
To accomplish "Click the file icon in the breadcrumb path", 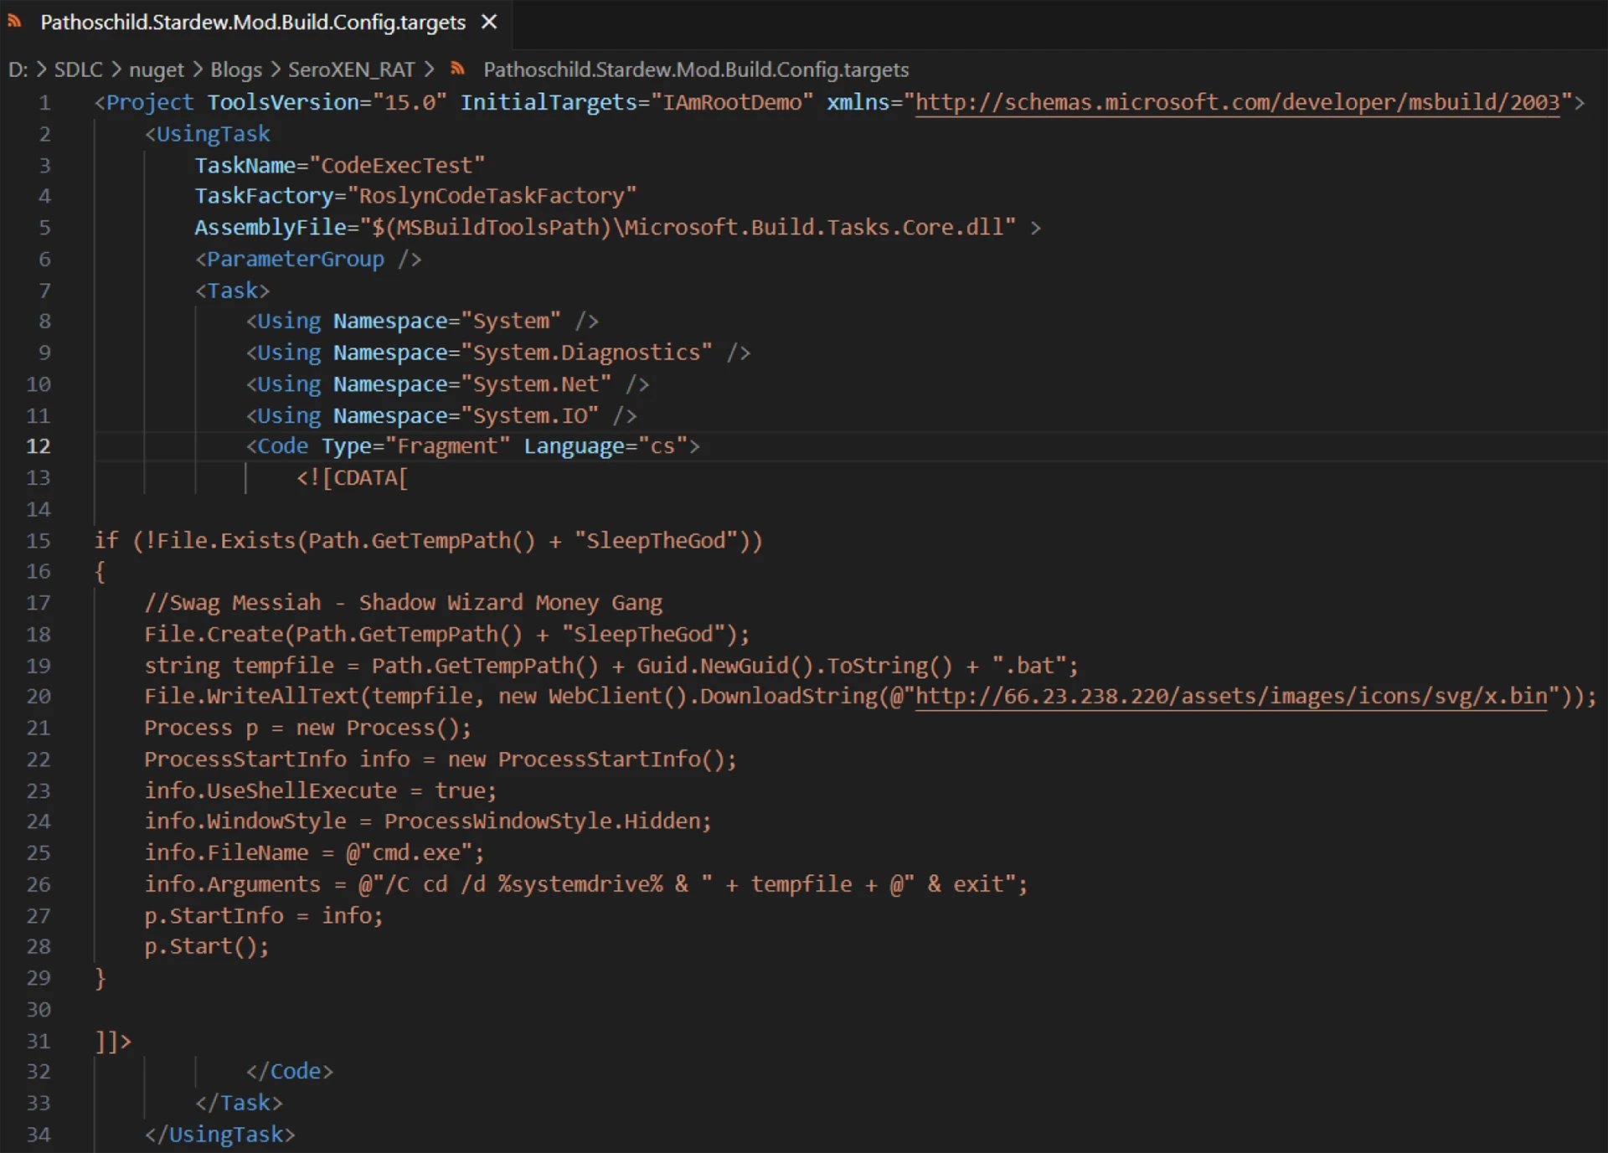I will [x=457, y=69].
